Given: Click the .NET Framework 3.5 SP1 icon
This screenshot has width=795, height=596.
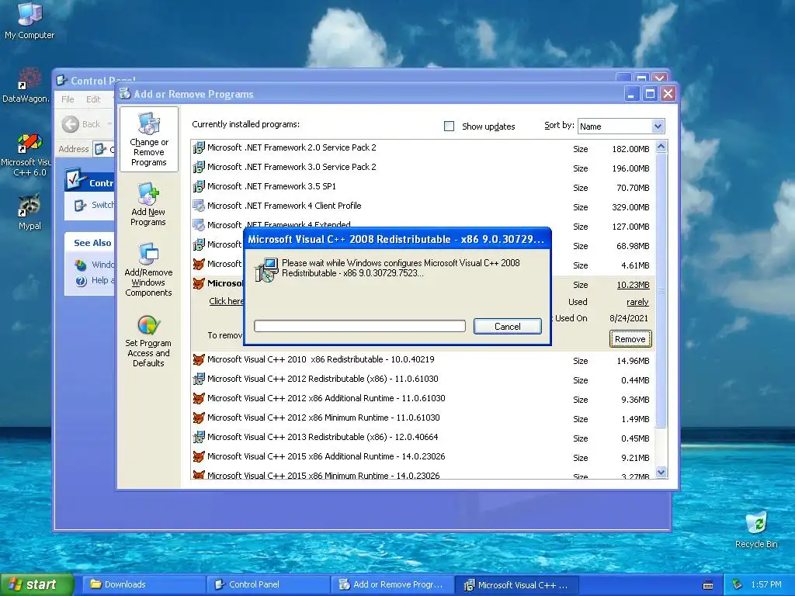Looking at the screenshot, I should point(199,186).
